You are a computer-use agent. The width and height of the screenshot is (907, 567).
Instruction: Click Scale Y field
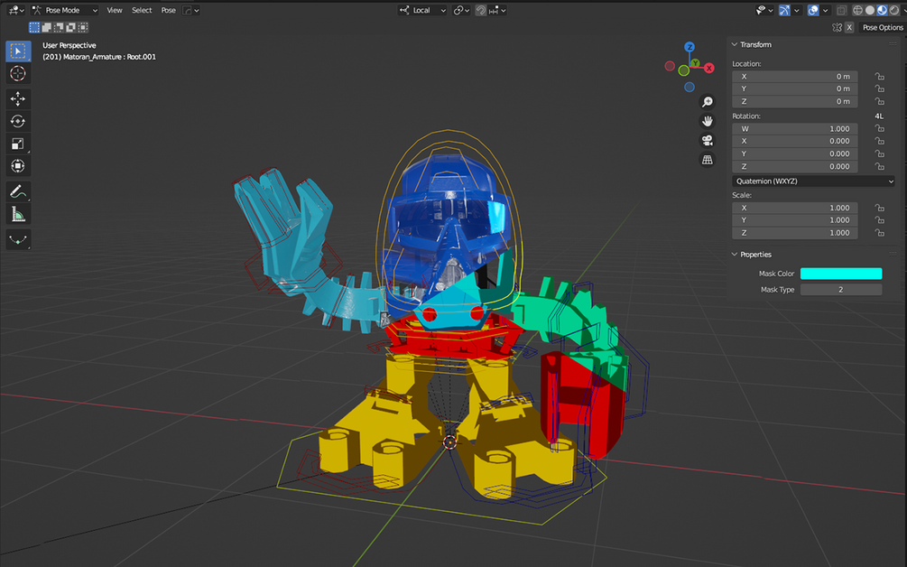click(795, 220)
